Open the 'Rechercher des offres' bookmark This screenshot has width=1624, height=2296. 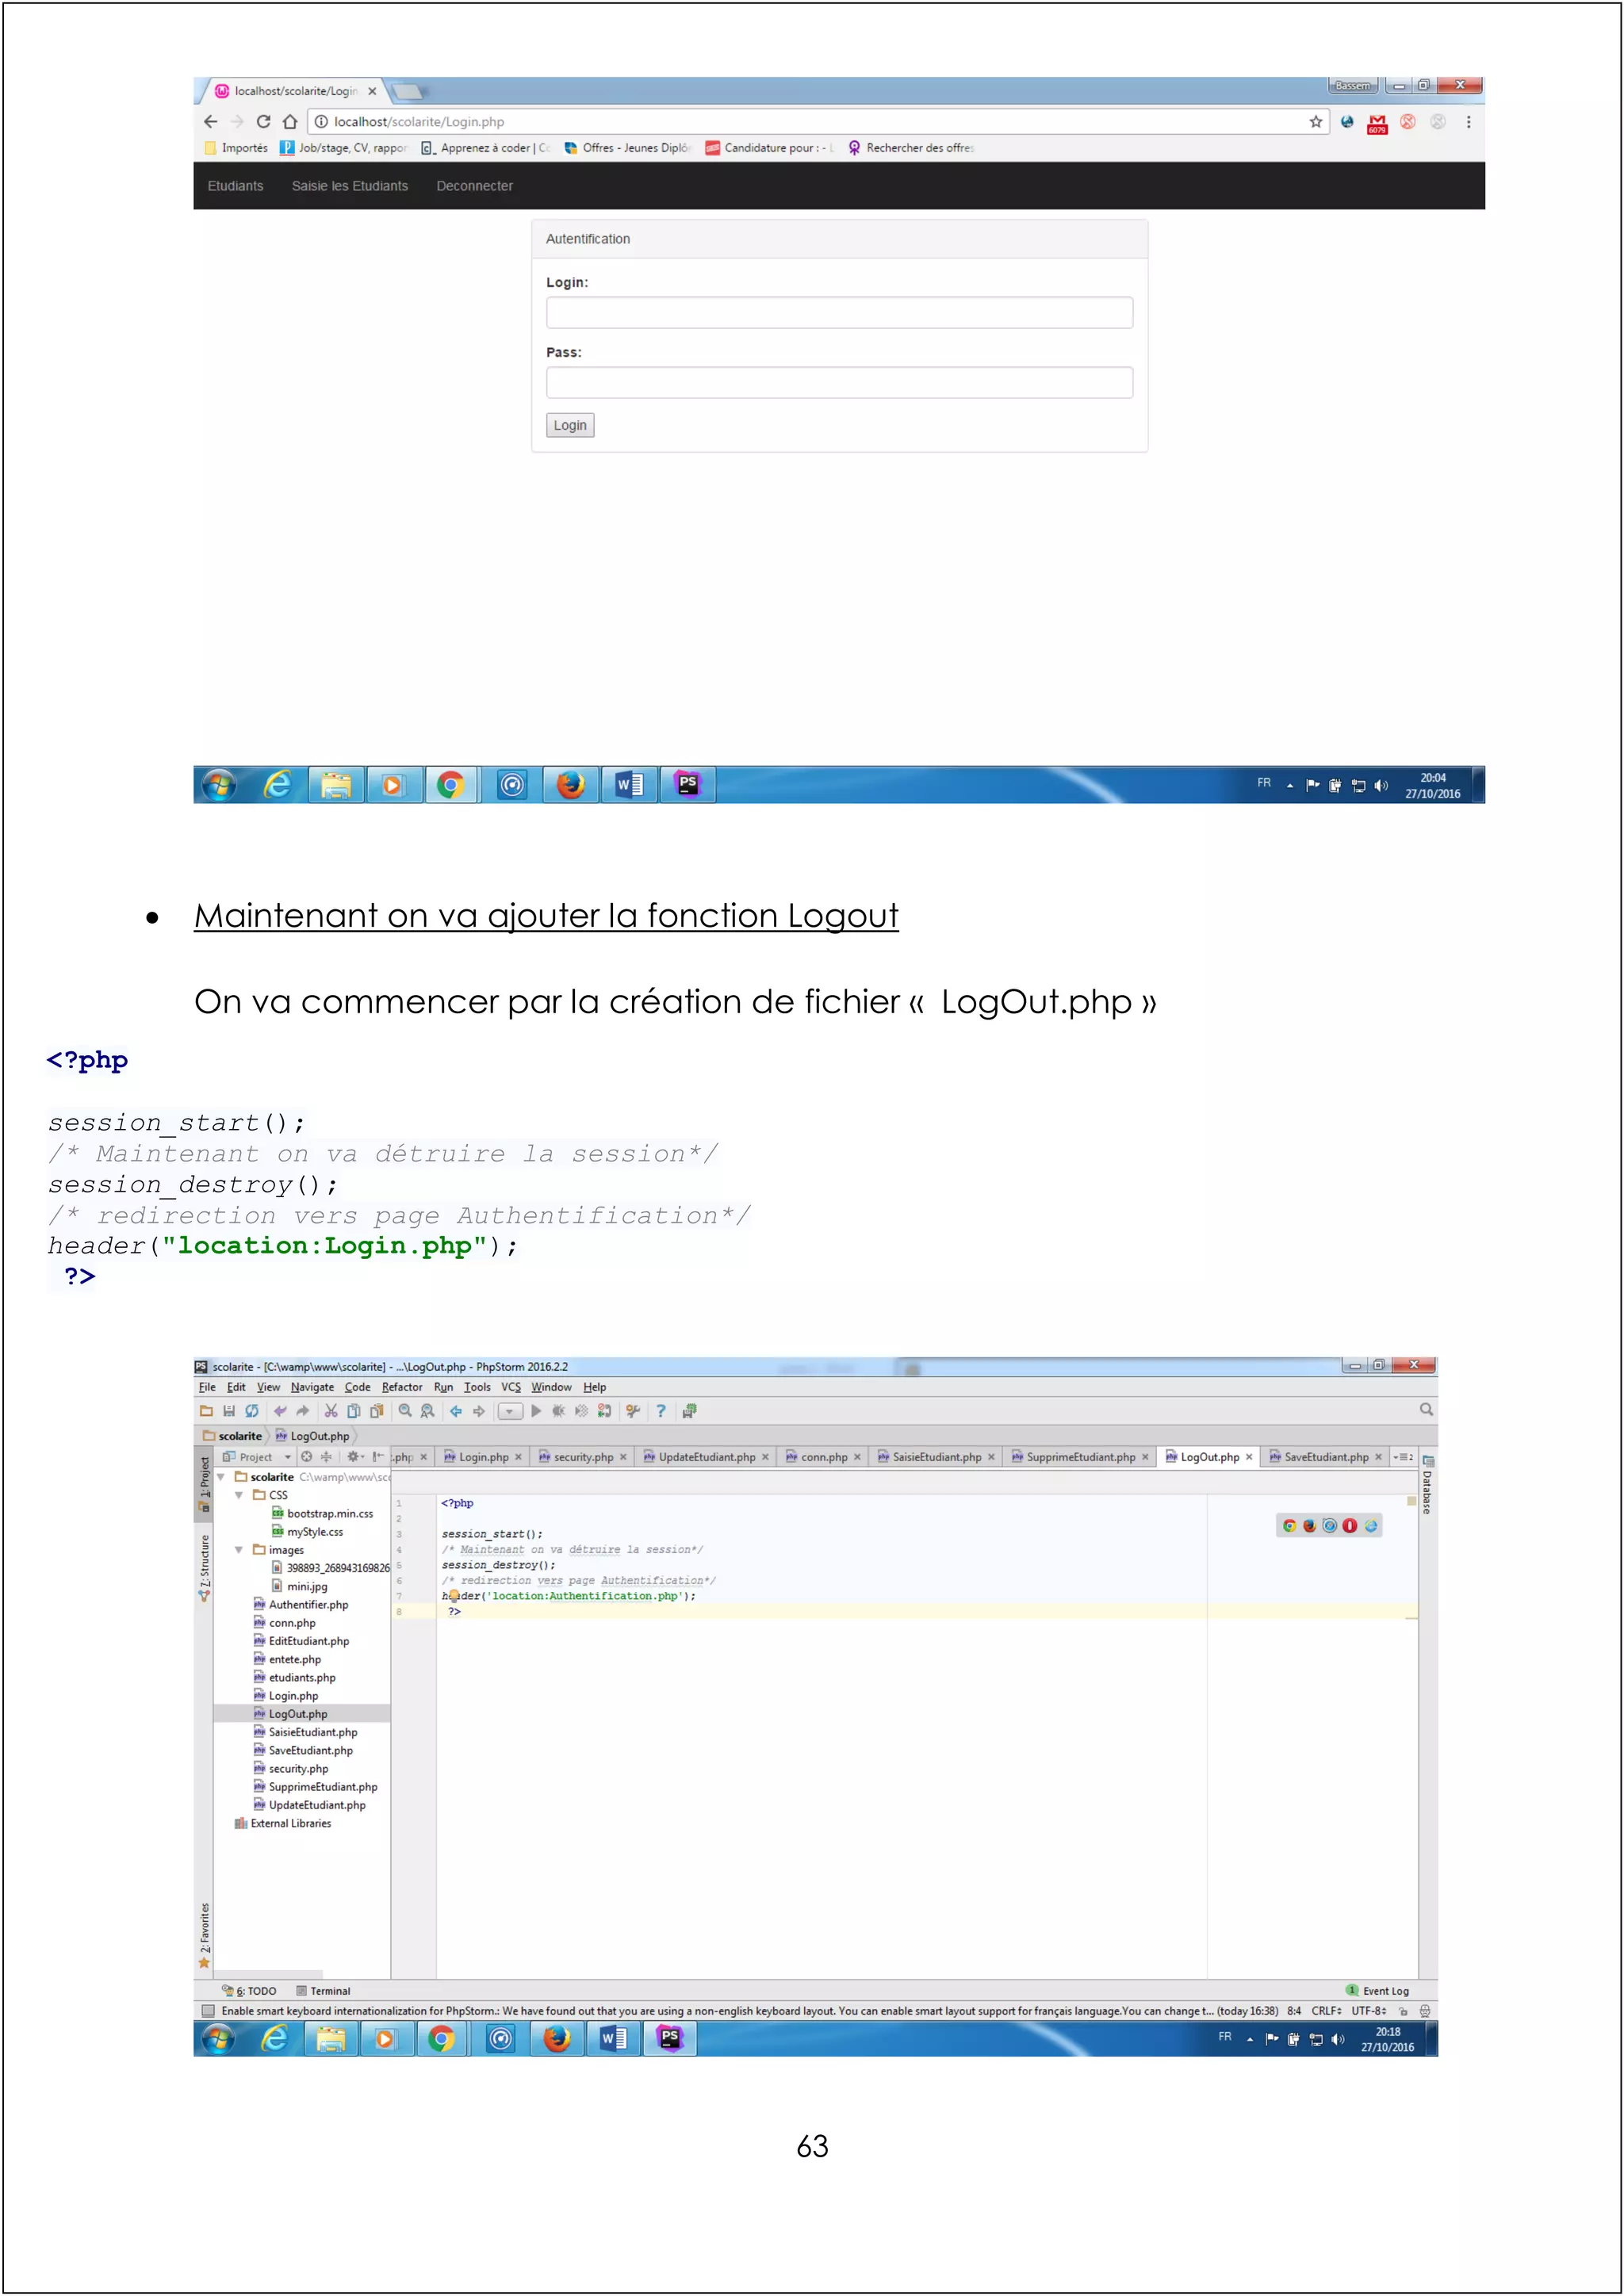tap(910, 148)
